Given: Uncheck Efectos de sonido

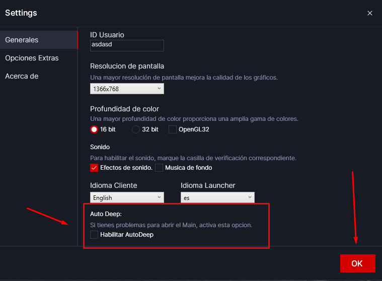Looking at the screenshot, I should (94, 168).
